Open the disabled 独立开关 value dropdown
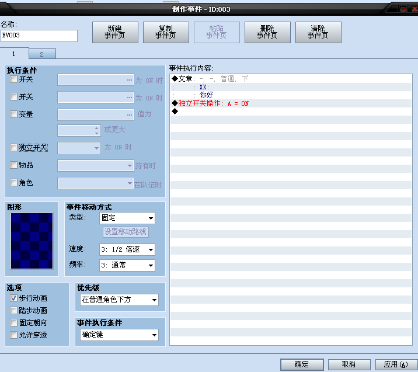The image size is (418, 372). 79,148
